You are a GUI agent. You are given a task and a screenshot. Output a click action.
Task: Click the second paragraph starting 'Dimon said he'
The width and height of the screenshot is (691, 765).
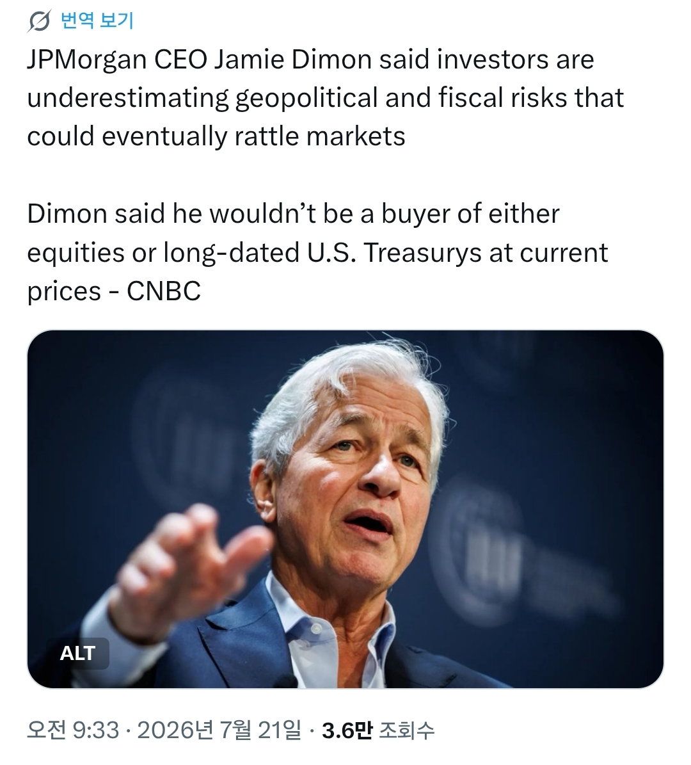tap(317, 252)
